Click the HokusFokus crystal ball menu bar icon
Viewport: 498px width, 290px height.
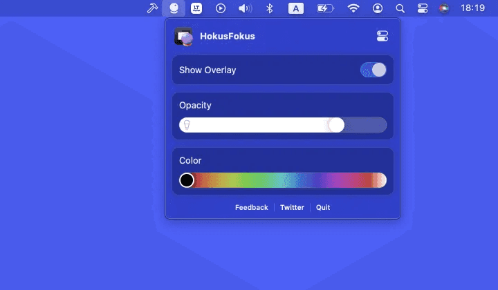[x=174, y=8]
